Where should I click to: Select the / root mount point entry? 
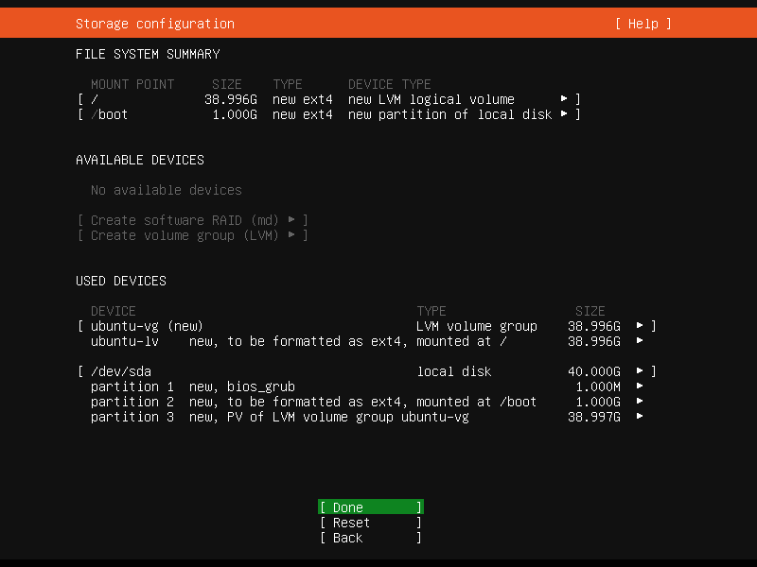328,99
